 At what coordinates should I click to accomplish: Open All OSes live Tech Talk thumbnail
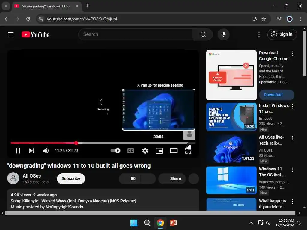click(x=231, y=149)
